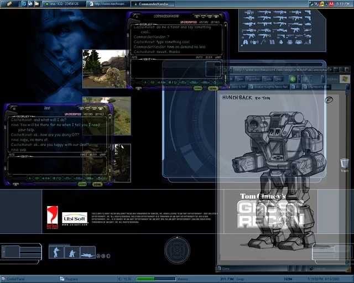Select the standing soldier stance icon
Screen dimensions: 354x283
pyautogui.click(x=56, y=252)
